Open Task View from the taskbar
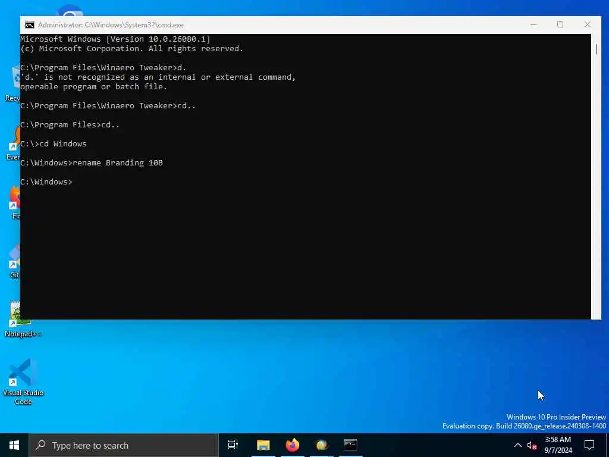The width and height of the screenshot is (609, 457). (x=233, y=445)
